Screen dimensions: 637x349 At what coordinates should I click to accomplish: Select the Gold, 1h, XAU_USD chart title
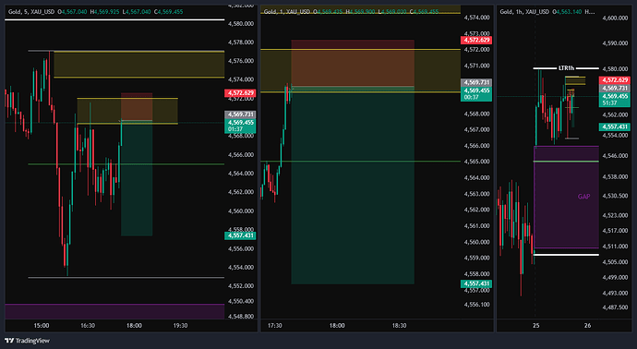click(524, 12)
